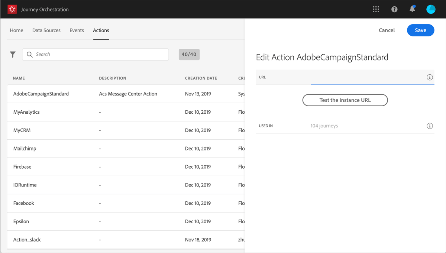The image size is (446, 253).
Task: View notifications with the bell icon
Action: pos(412,9)
